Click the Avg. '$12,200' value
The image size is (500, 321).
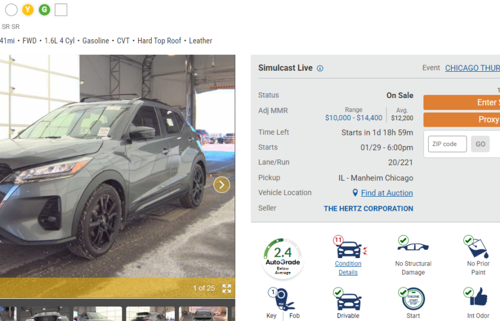coord(402,118)
